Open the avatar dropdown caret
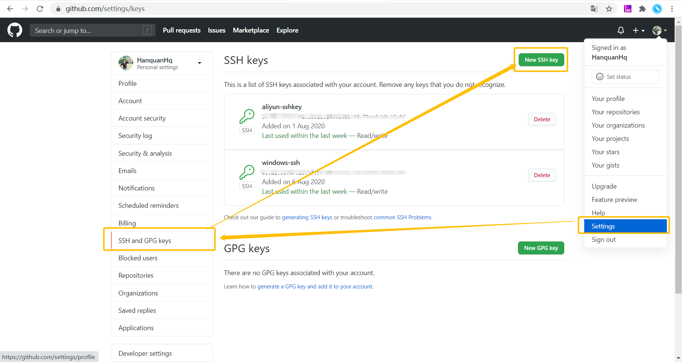This screenshot has height=362, width=682. click(x=665, y=31)
